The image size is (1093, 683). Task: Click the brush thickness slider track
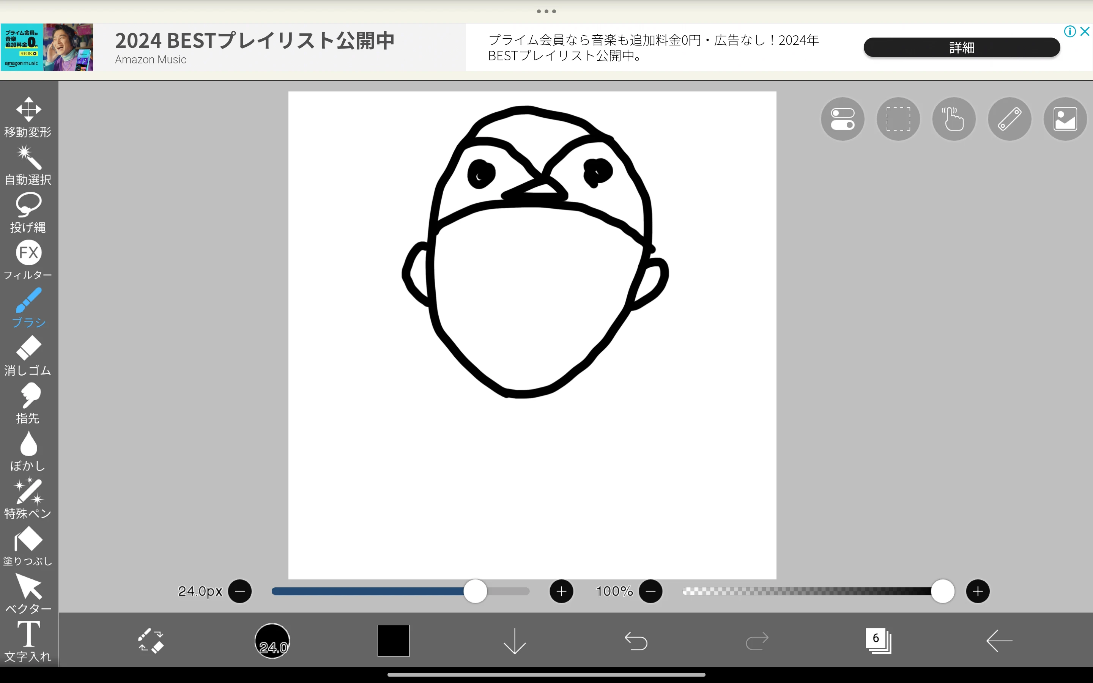tap(400, 591)
